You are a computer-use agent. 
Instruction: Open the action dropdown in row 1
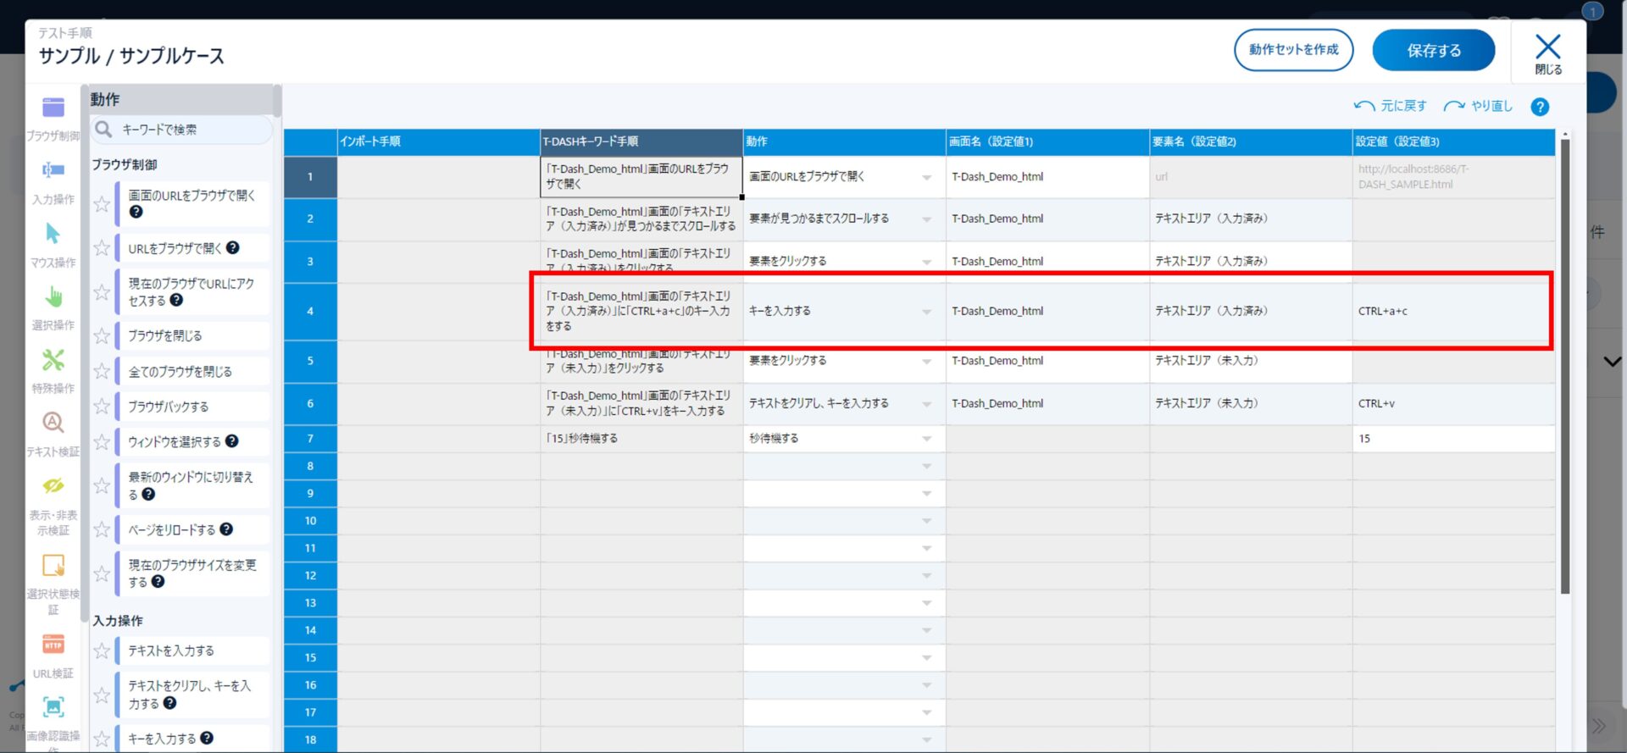[926, 177]
